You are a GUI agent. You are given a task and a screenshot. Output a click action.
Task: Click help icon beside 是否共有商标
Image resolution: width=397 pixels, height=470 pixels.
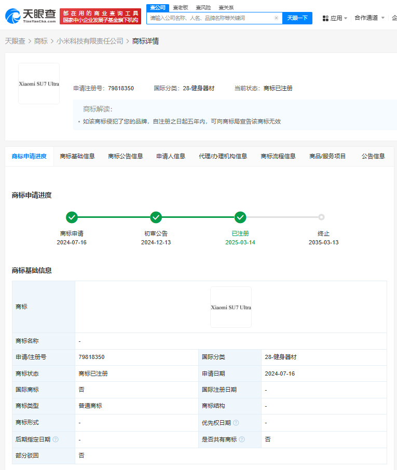coord(242,439)
